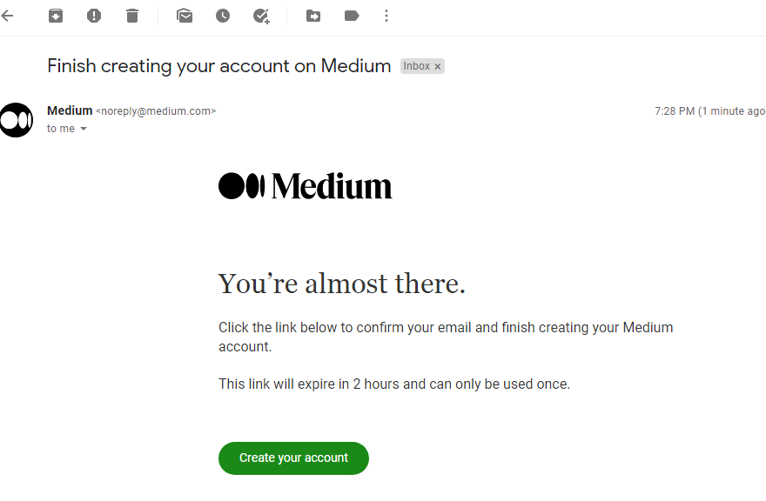Click the green Create your account button

(293, 458)
